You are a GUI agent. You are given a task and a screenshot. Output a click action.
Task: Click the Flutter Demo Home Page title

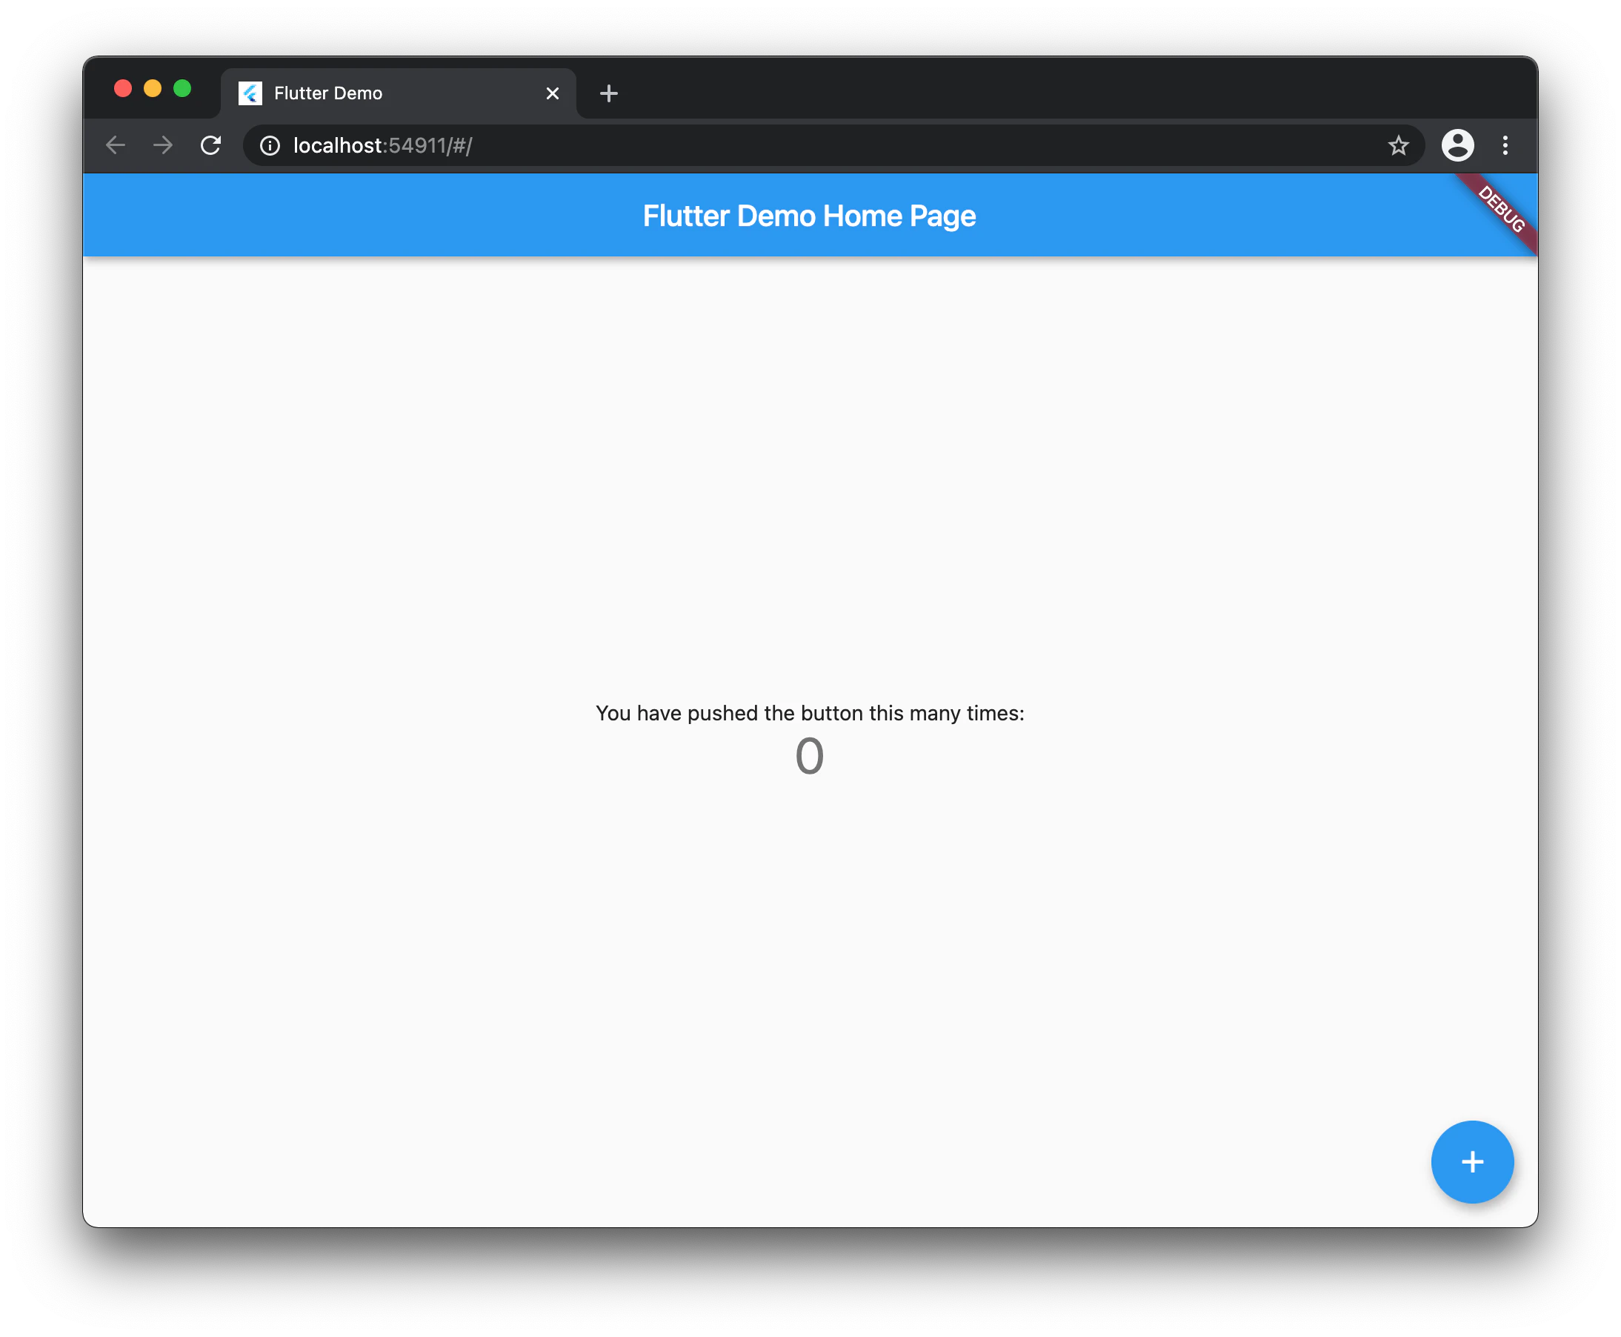coord(809,216)
